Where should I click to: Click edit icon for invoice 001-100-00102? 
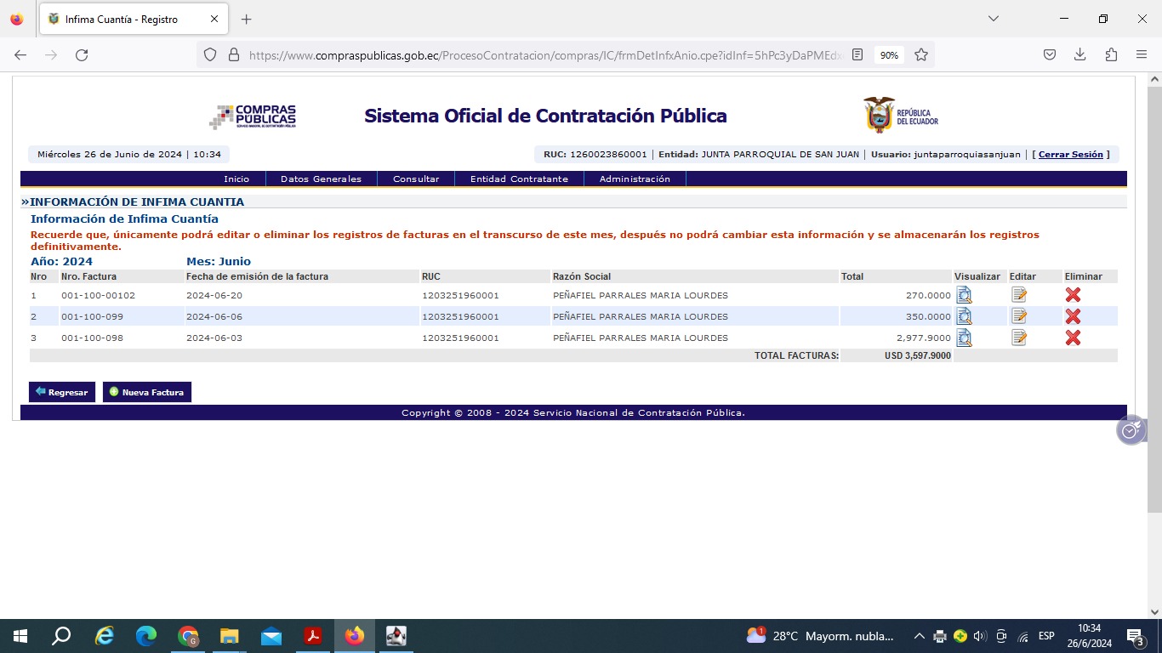tap(1018, 295)
